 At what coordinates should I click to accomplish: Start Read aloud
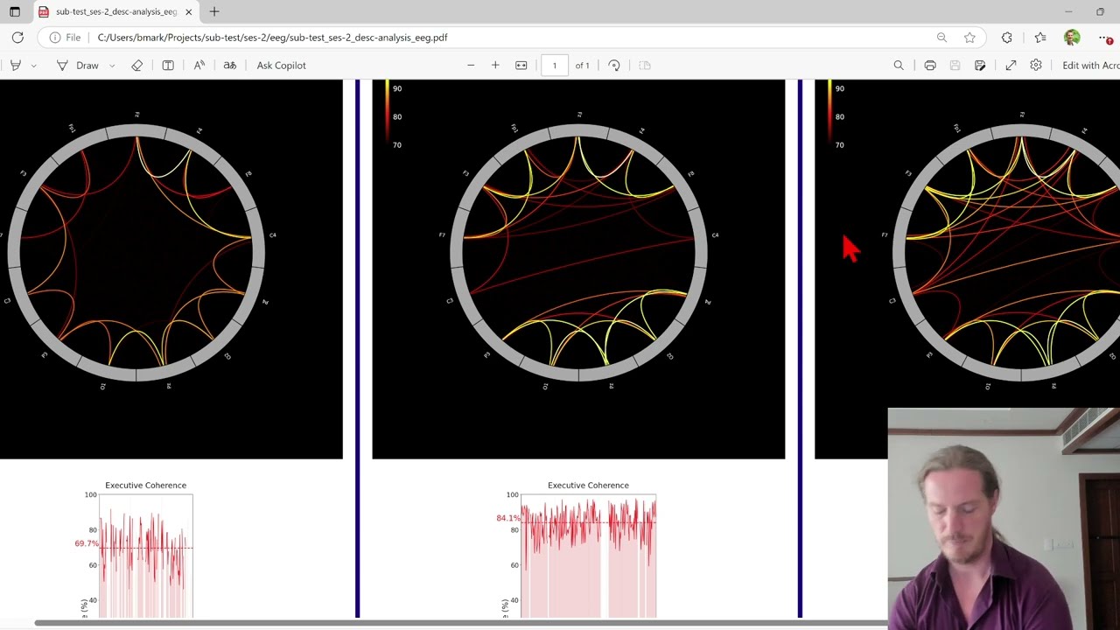point(199,66)
